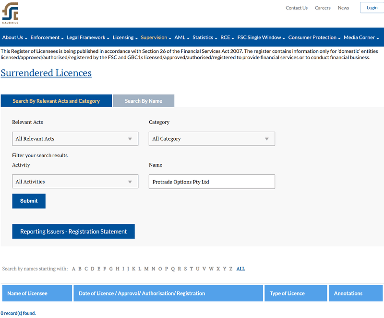The height and width of the screenshot is (318, 384).
Task: Switch to Search By Name tab
Action: tap(144, 101)
